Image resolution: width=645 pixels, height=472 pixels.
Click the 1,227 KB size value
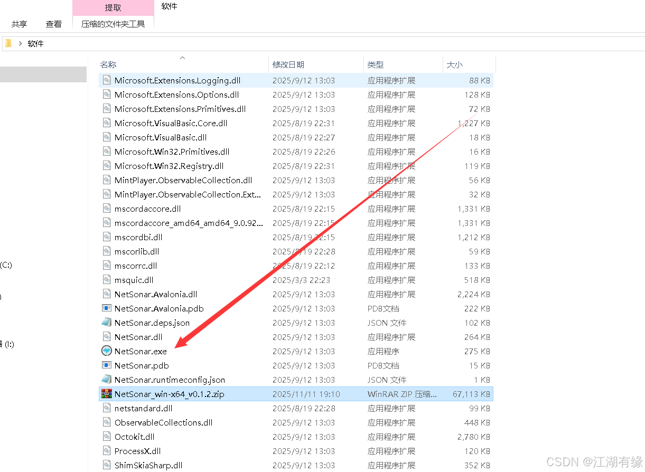point(474,123)
